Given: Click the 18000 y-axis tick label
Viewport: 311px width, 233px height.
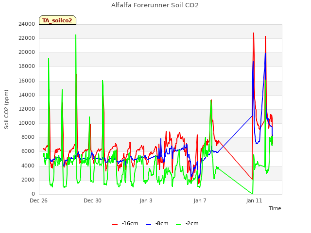Looking at the screenshot, I should click(x=27, y=67).
